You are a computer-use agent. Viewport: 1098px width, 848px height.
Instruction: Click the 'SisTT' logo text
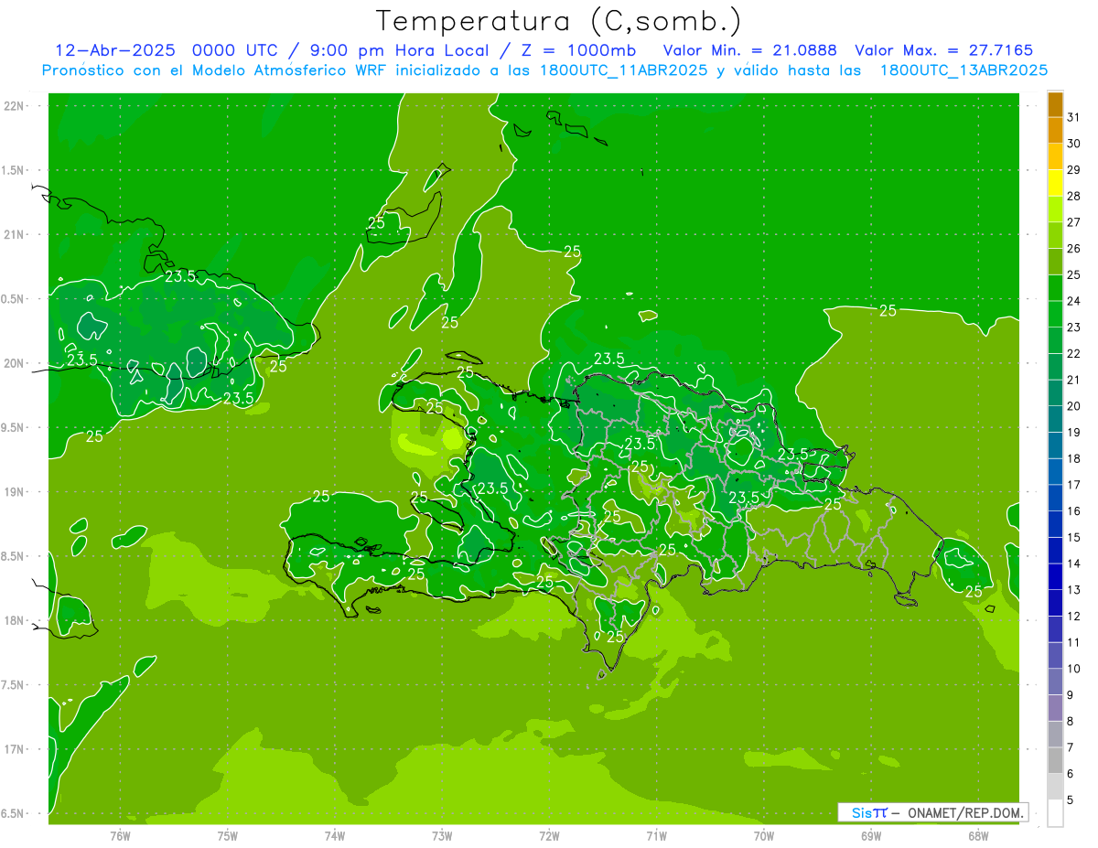(x=869, y=812)
